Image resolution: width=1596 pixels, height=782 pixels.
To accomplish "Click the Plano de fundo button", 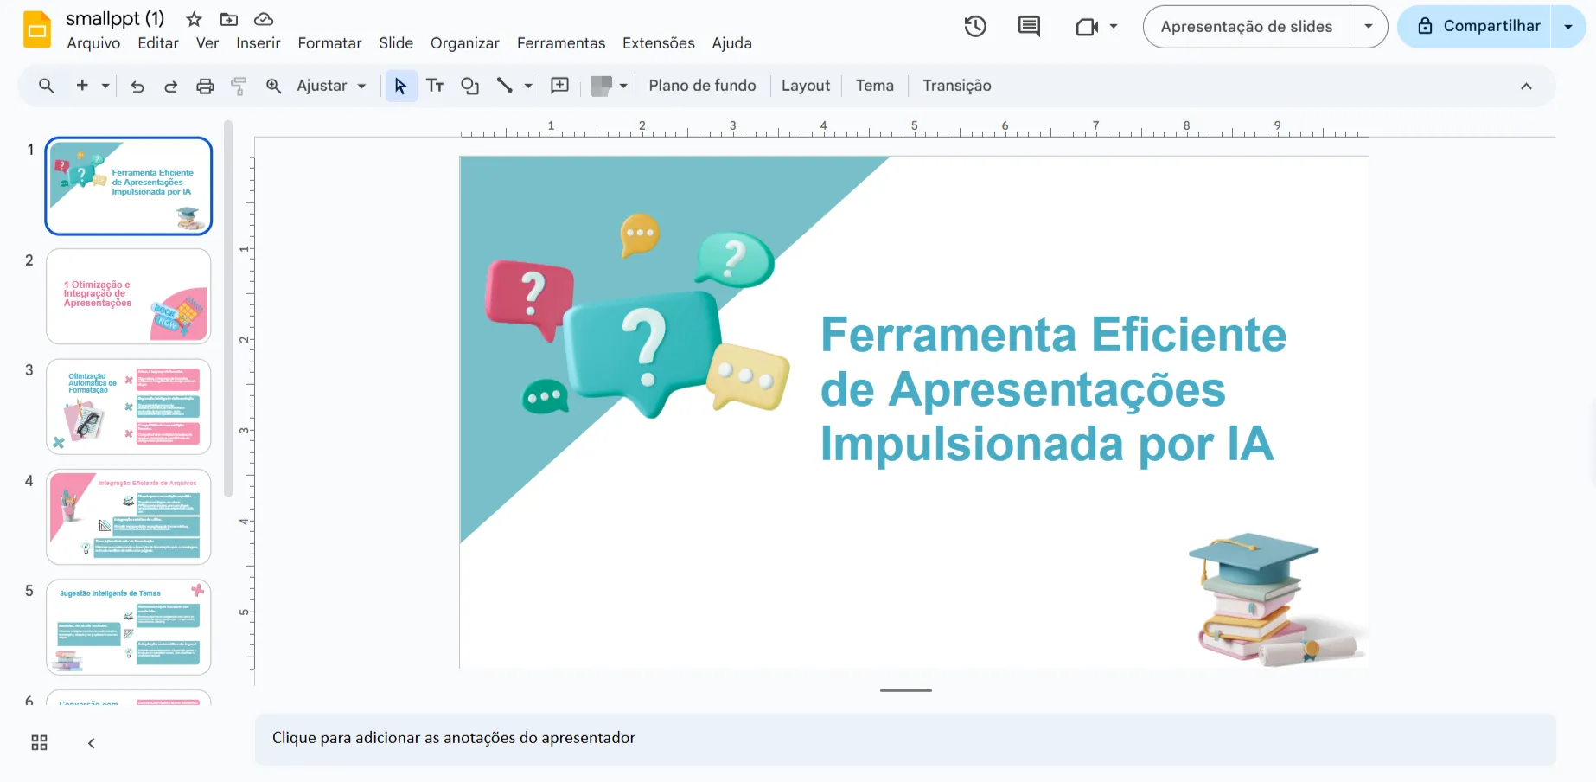I will pos(702,86).
